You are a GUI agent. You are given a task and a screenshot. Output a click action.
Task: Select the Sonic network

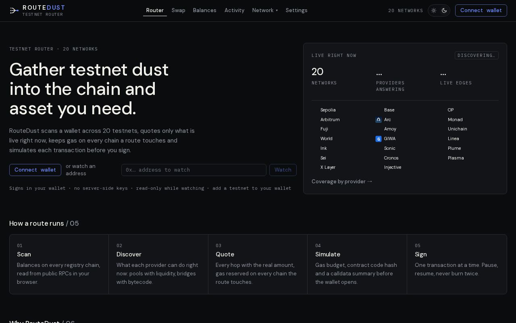point(389,149)
